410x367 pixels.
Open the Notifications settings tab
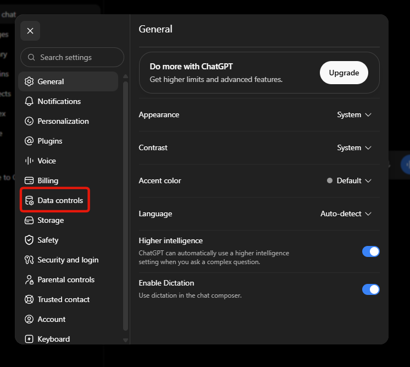(x=68, y=101)
